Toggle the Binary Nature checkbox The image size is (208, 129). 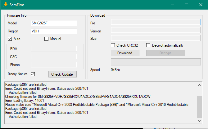point(33,74)
